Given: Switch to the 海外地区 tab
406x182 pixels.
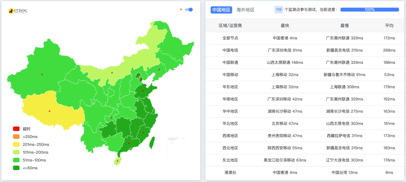Looking at the screenshot, I should tap(245, 10).
